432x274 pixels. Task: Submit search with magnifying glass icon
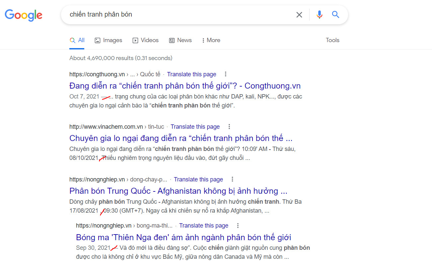(x=335, y=15)
